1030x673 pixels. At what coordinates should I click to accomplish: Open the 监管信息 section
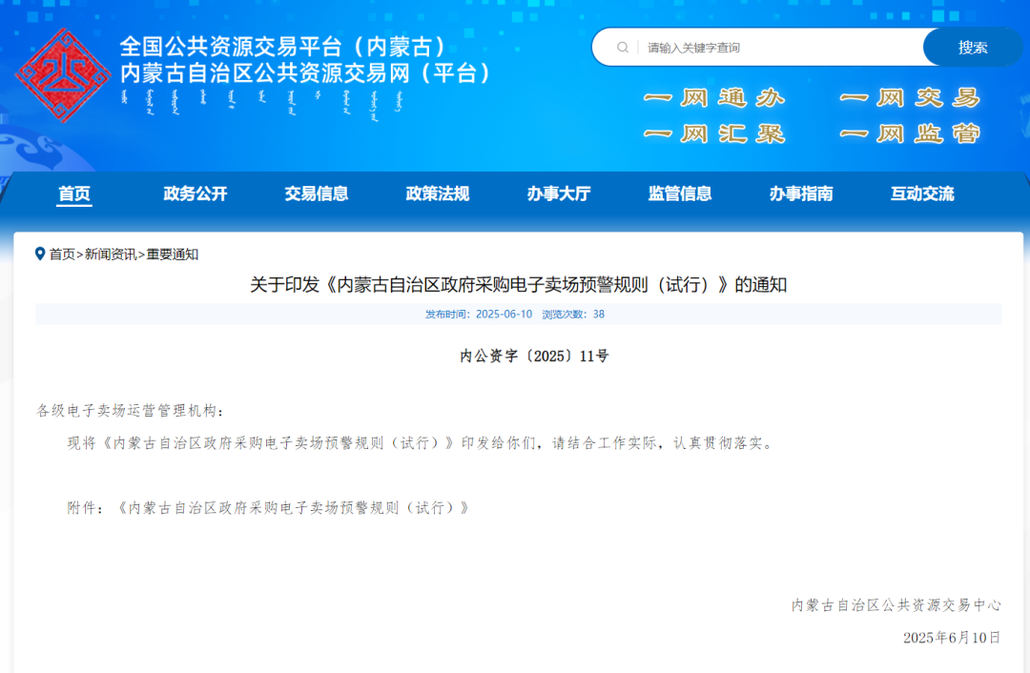[680, 193]
